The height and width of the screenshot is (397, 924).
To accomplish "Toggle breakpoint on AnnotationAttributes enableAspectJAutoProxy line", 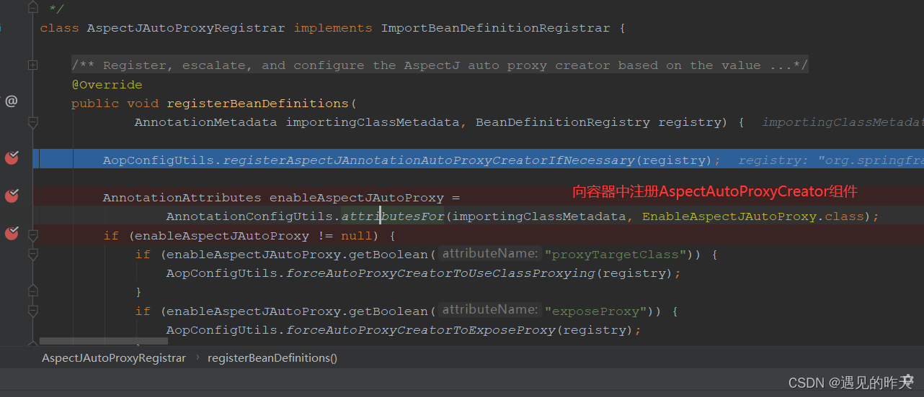I will click(x=12, y=196).
